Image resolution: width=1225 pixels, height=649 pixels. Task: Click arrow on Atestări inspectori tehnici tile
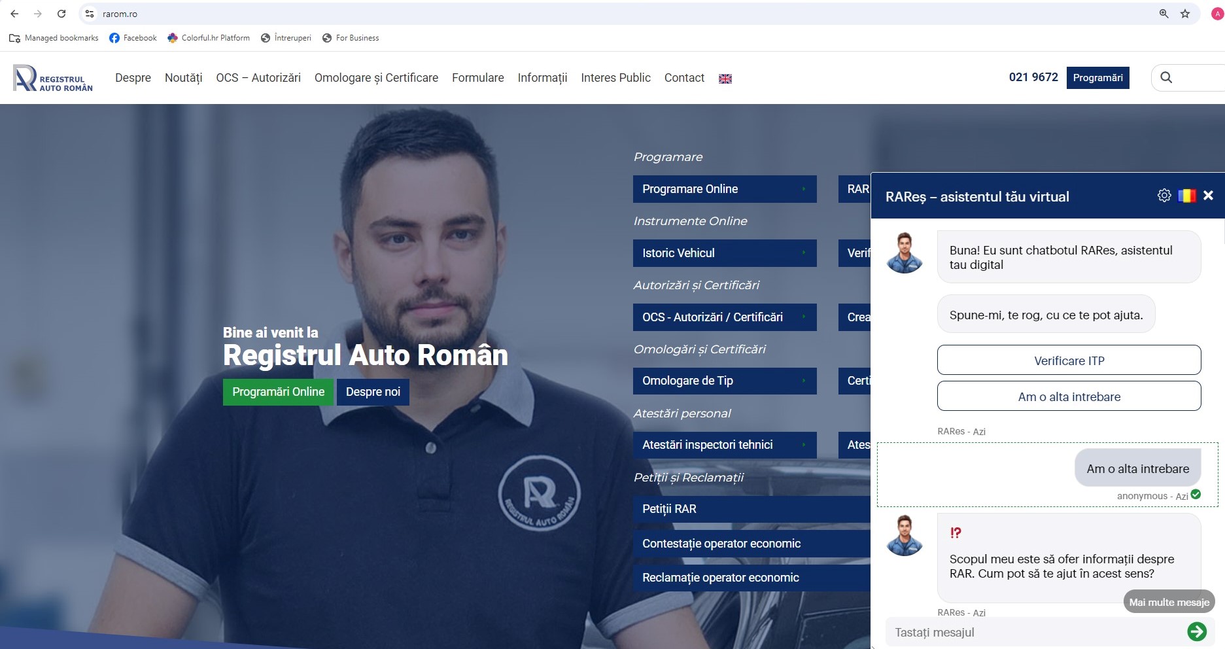pos(804,445)
